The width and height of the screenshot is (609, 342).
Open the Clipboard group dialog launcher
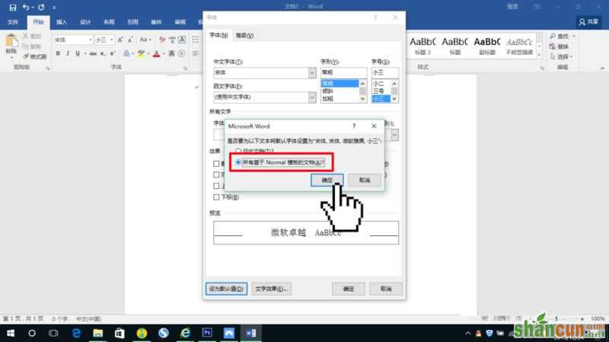48,68
